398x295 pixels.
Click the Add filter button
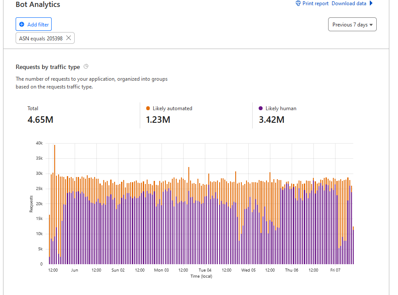(x=33, y=24)
